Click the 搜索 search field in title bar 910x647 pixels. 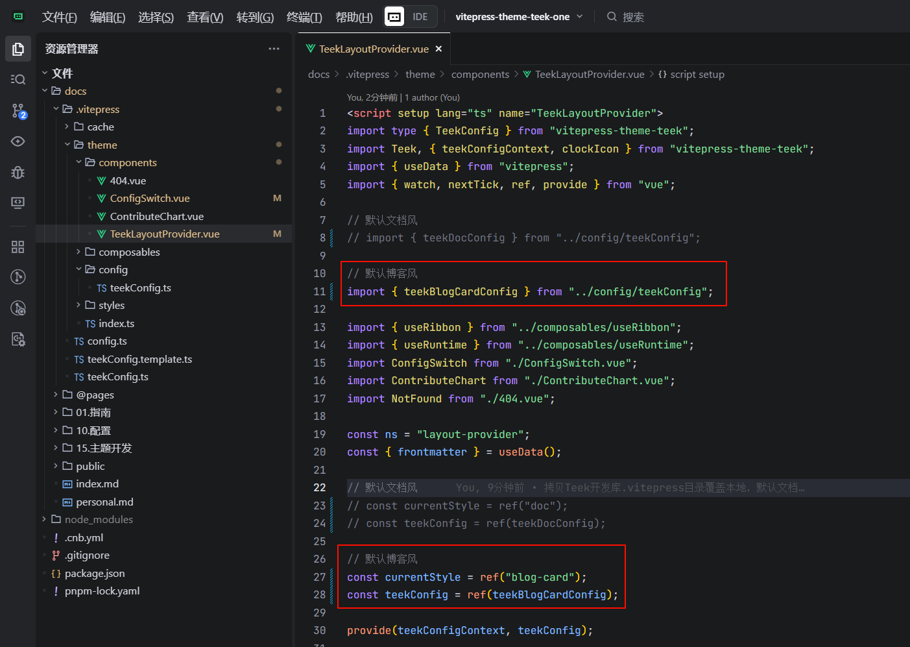click(x=632, y=18)
